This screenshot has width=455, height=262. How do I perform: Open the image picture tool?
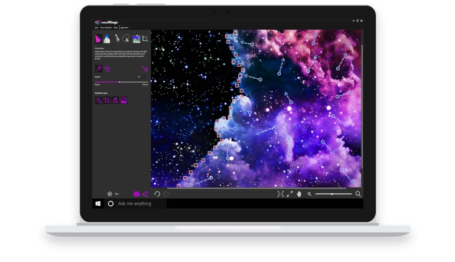[x=136, y=38]
